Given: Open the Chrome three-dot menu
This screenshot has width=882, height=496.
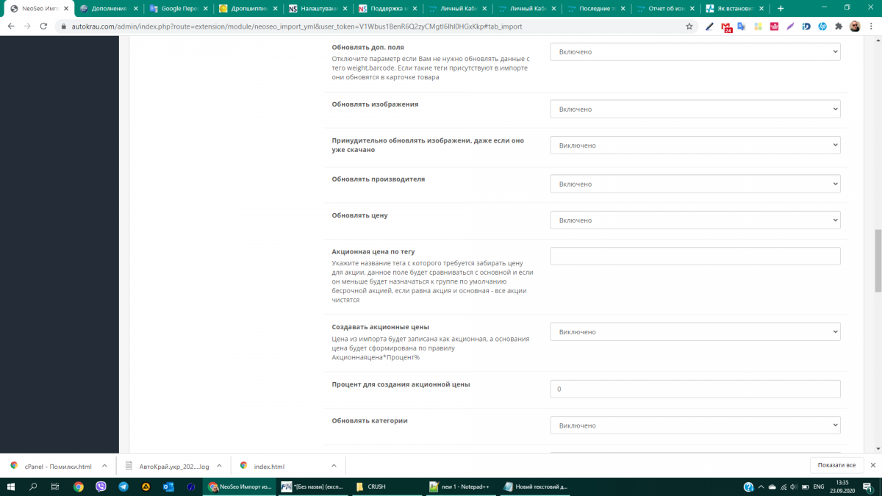Looking at the screenshot, I should coord(871,26).
